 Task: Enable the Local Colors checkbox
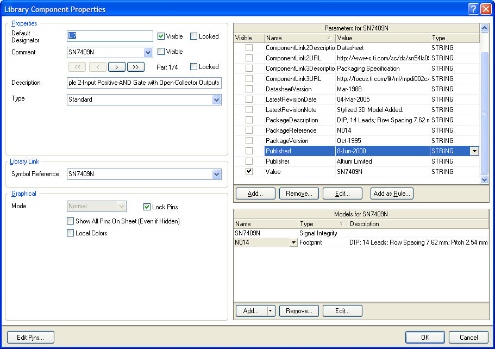(70, 233)
